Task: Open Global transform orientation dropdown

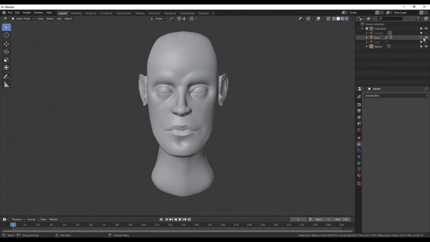Action: coord(159,18)
